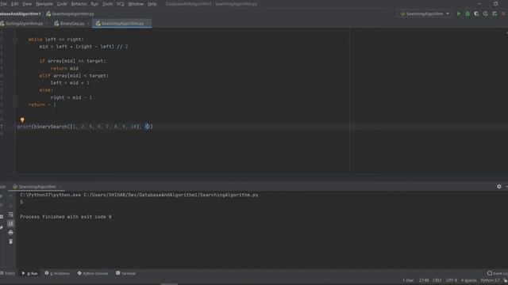Click the soft-wrap icon in Run panel
Image resolution: width=508 pixels, height=285 pixels.
point(10,215)
